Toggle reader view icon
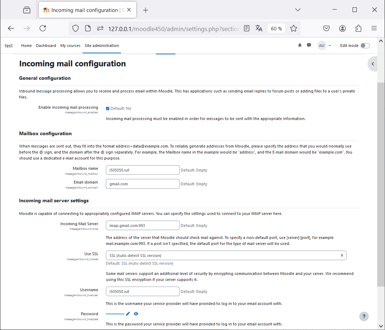 (247, 29)
